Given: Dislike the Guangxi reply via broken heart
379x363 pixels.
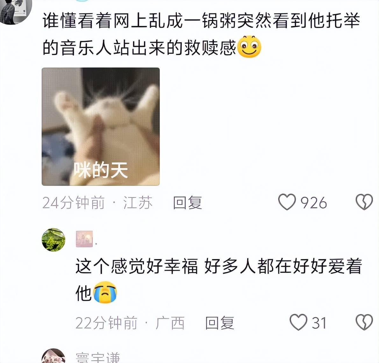Looking at the screenshot, I should [x=364, y=322].
